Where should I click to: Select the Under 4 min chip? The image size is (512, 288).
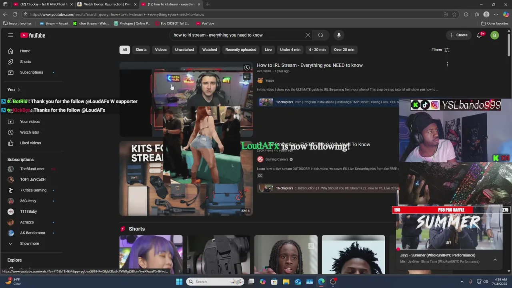pos(290,50)
